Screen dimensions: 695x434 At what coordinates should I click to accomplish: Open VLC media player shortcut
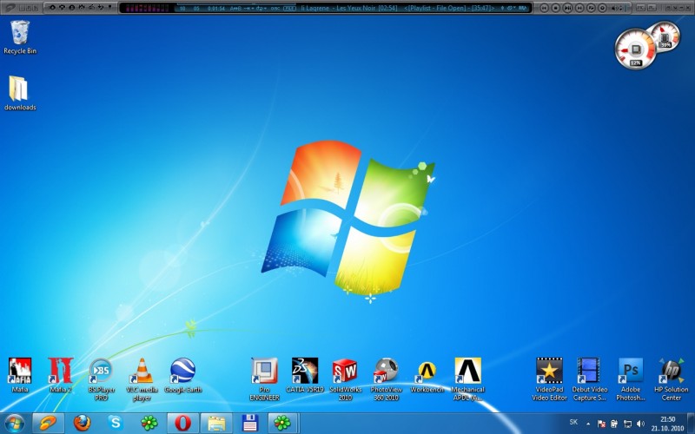point(142,371)
